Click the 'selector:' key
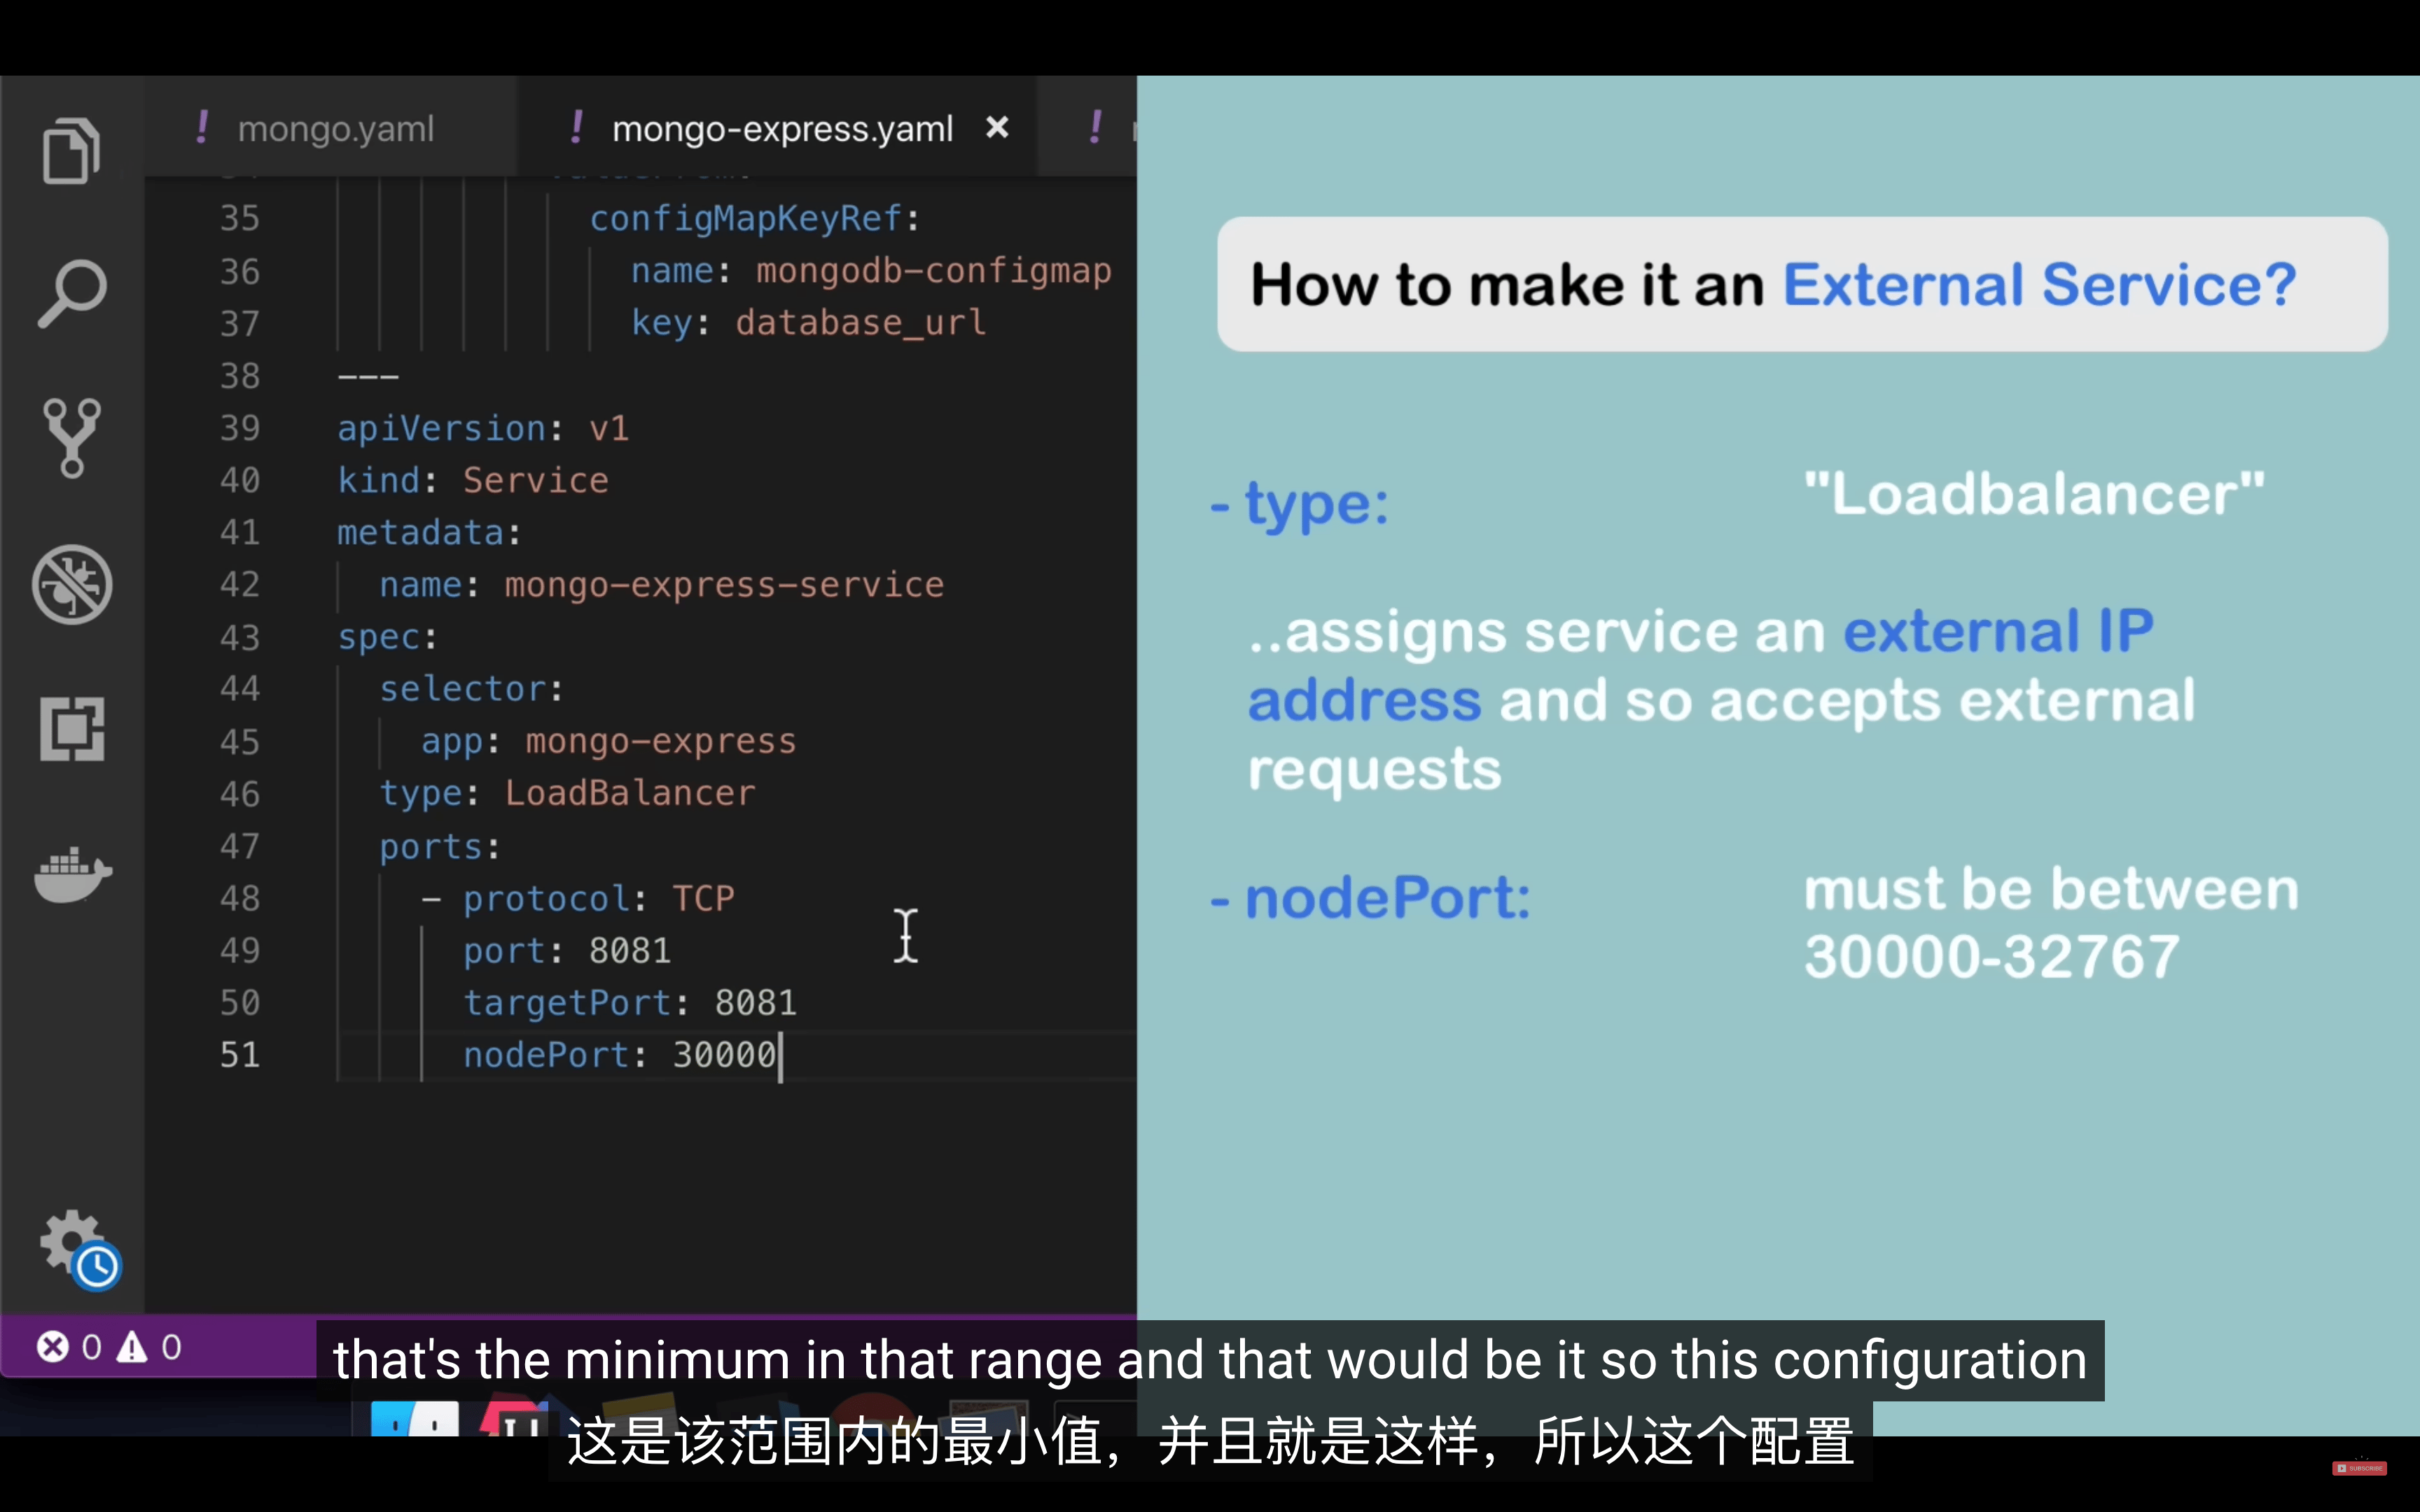 471,689
